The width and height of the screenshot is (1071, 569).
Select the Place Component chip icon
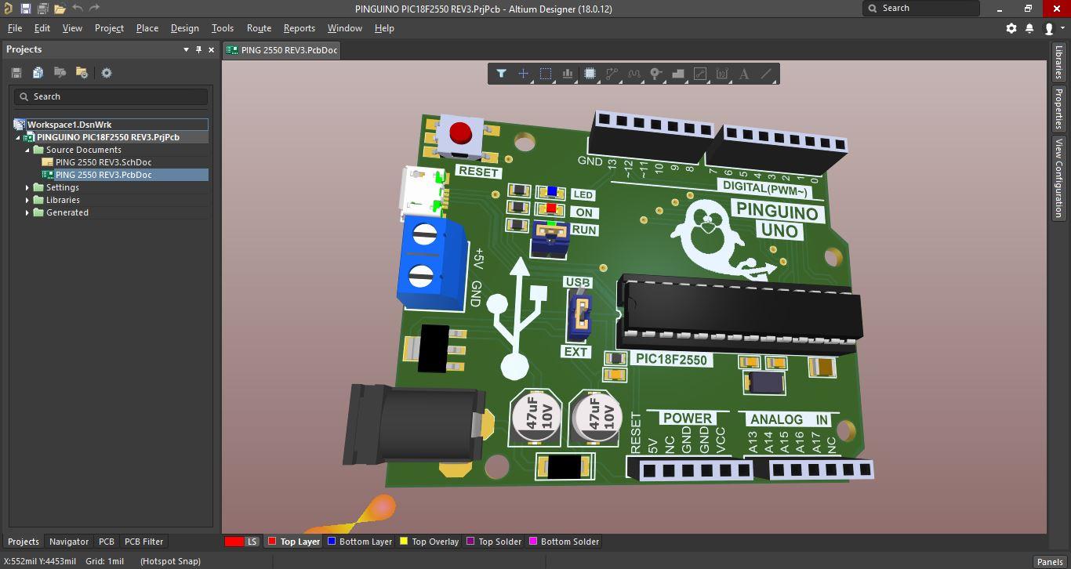tap(590, 74)
